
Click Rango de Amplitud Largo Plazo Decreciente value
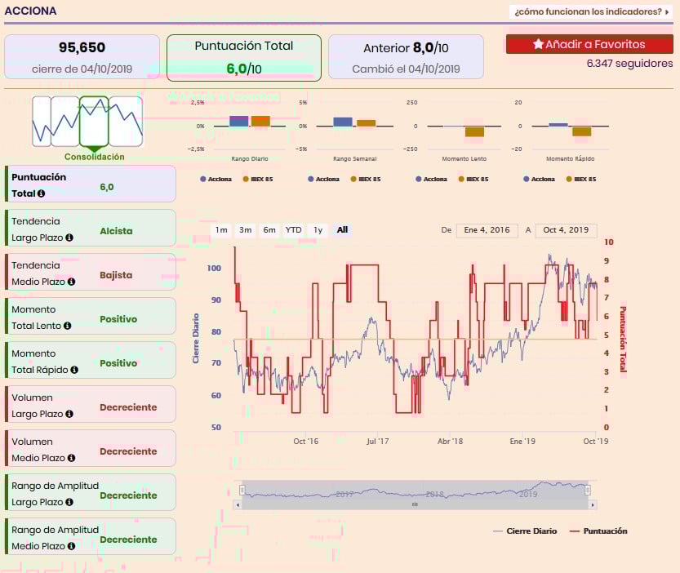(128, 495)
